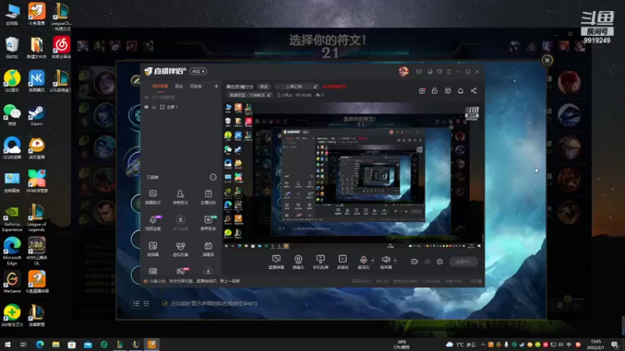Screen dimensions: 625x351
Task: Switch to the Douyu companion taskbar button
Action: click(152, 344)
